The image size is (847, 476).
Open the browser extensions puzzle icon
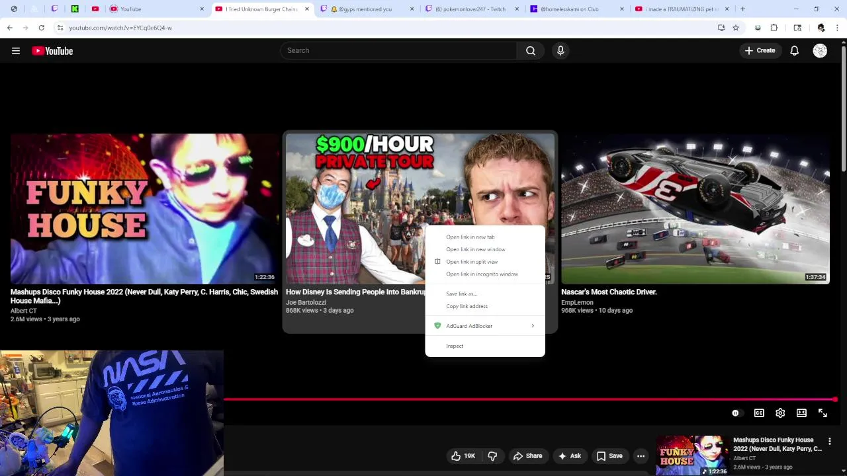[x=774, y=28]
